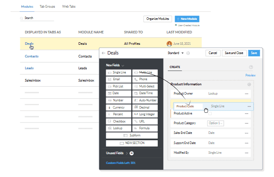Switch to the Web Tabs tab

[69, 7]
